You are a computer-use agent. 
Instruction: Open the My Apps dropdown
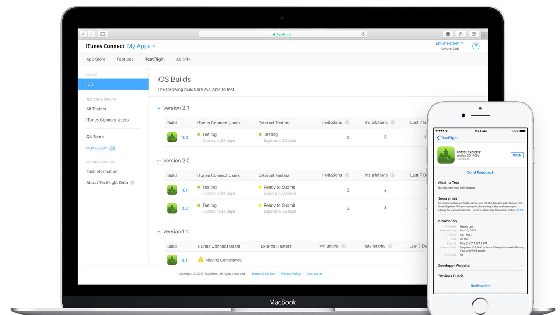[x=141, y=46]
